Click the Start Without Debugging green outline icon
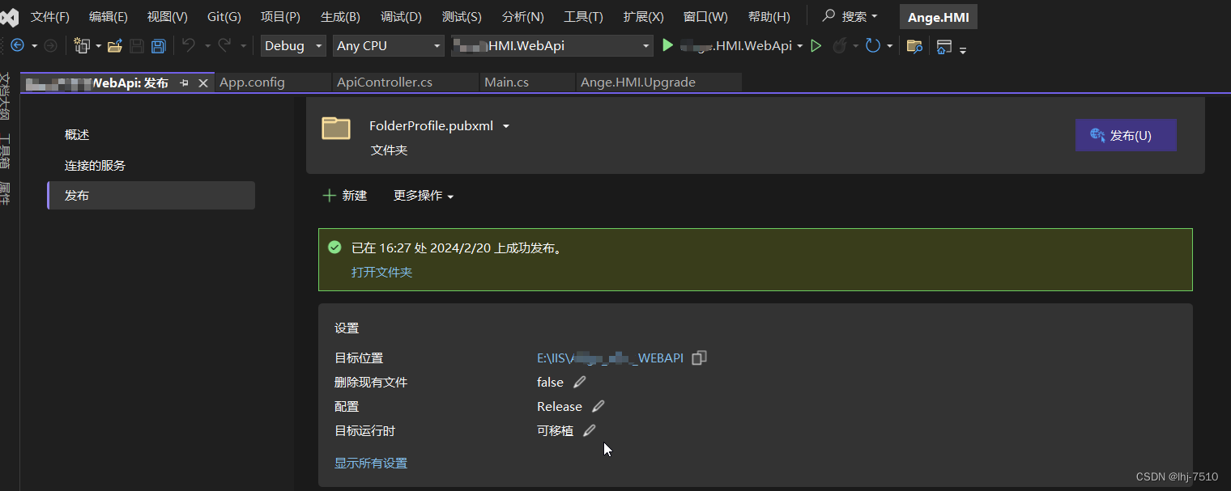The height and width of the screenshot is (491, 1231). [x=816, y=46]
